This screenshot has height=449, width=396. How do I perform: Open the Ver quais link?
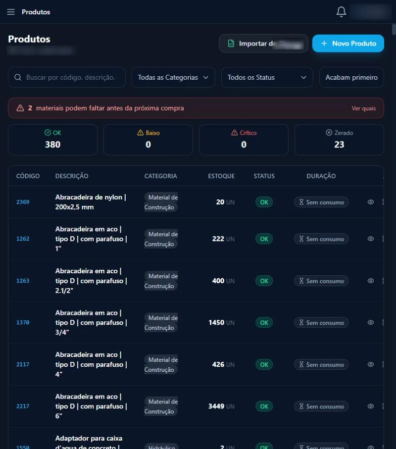point(364,108)
